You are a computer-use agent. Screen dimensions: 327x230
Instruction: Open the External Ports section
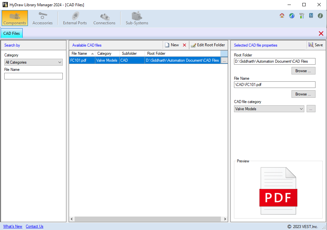click(75, 18)
